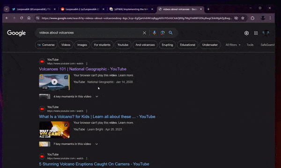Apply the Underwater filter chip
The image size is (281, 168).
click(210, 45)
